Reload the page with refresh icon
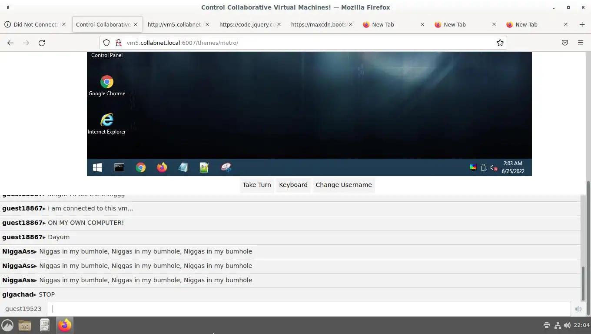The height and width of the screenshot is (334, 591). [42, 43]
